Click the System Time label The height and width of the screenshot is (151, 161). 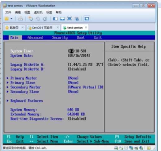(x=22, y=51)
